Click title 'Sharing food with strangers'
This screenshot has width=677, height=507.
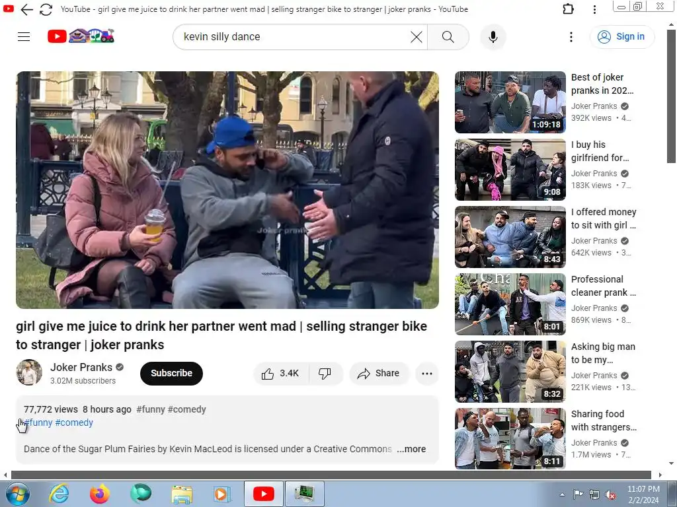[604, 421]
